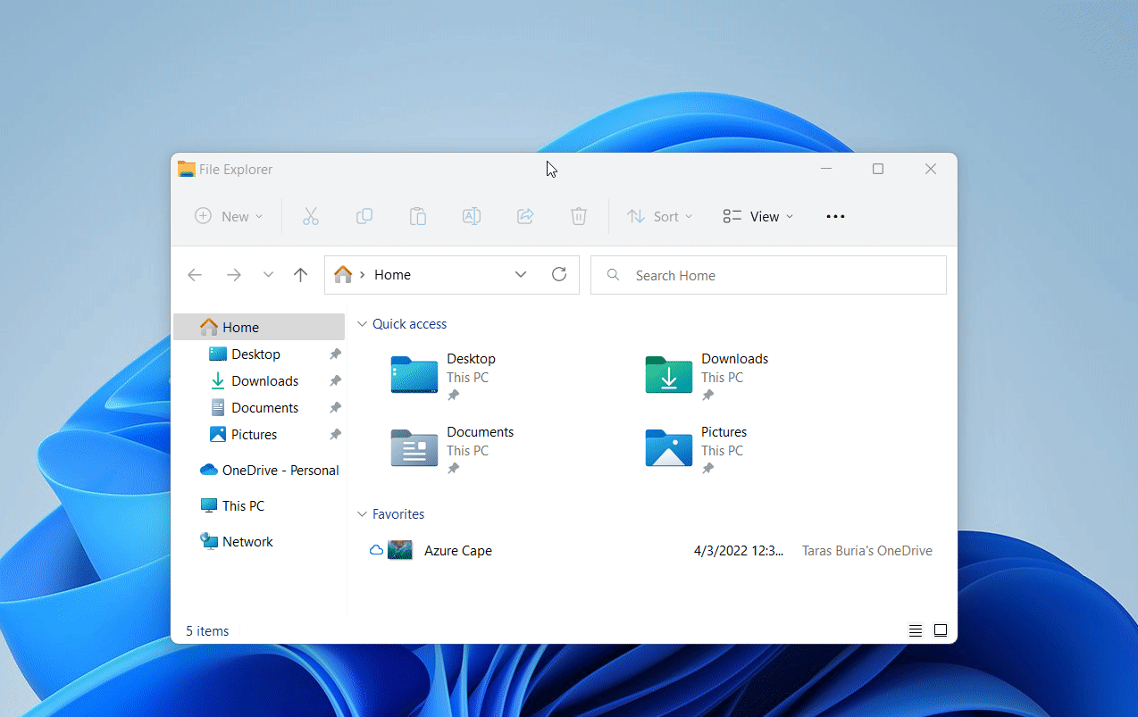This screenshot has height=717, width=1138.
Task: Select the Cut icon in the toolbar
Action: click(310, 216)
